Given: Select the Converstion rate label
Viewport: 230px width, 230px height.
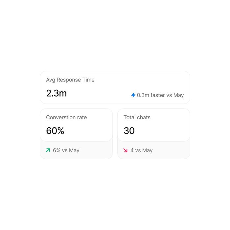Looking at the screenshot, I should (x=66, y=117).
